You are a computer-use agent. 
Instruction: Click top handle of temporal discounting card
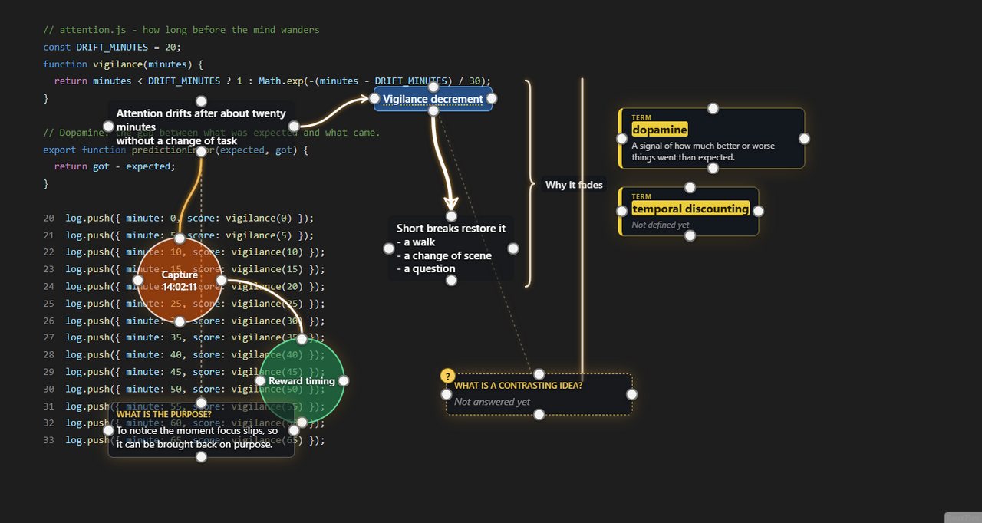coord(690,187)
